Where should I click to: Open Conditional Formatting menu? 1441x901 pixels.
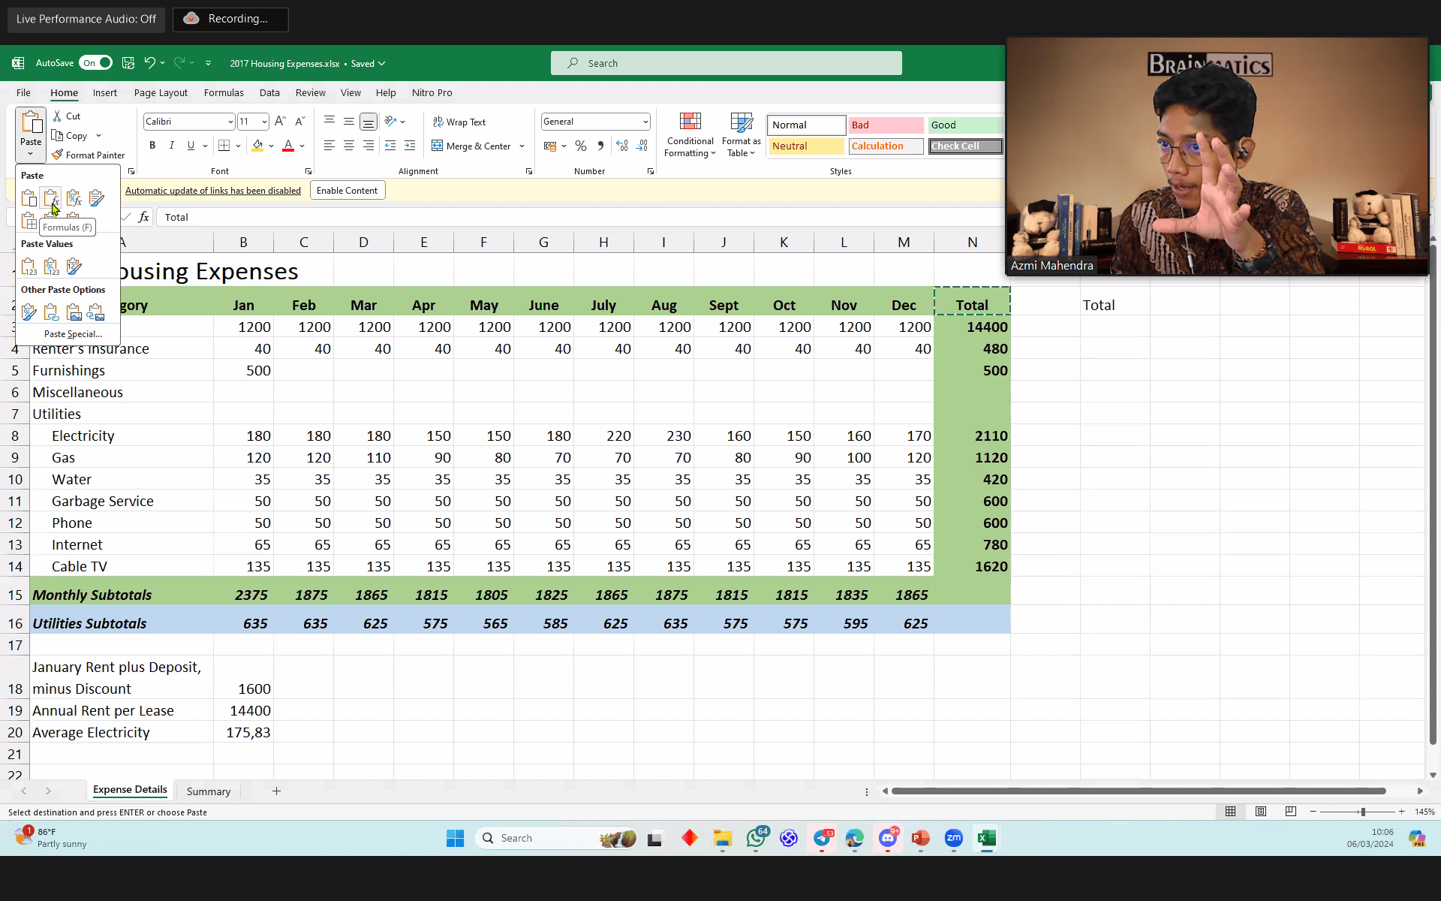[690, 135]
